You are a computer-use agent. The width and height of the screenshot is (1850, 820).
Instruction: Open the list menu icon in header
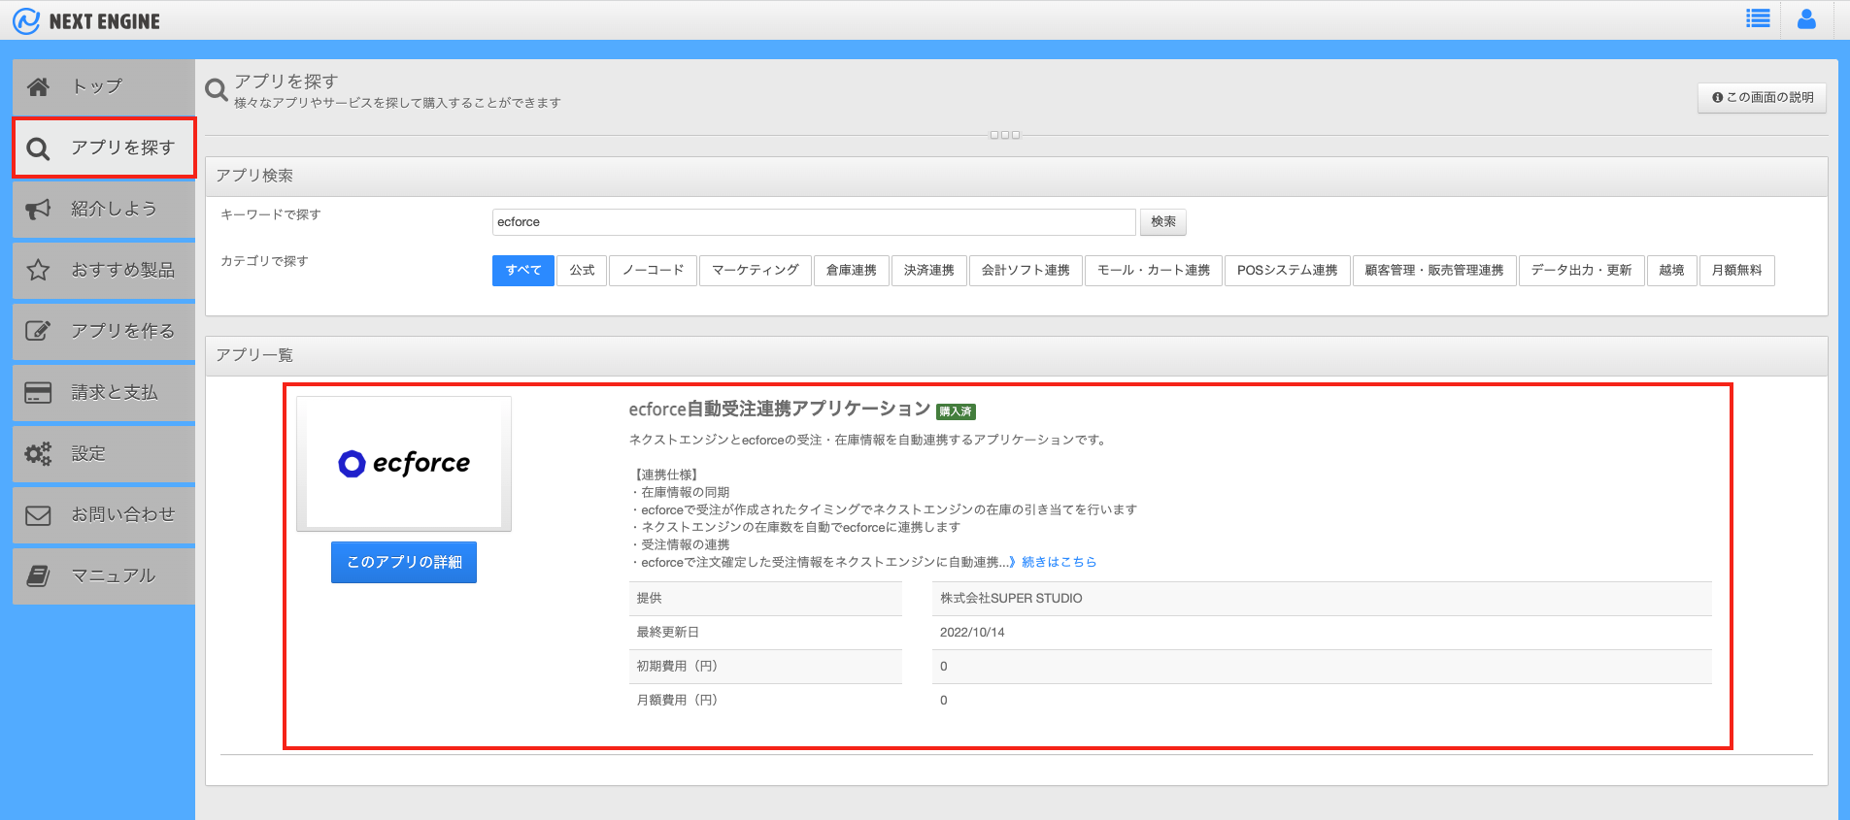point(1758,18)
